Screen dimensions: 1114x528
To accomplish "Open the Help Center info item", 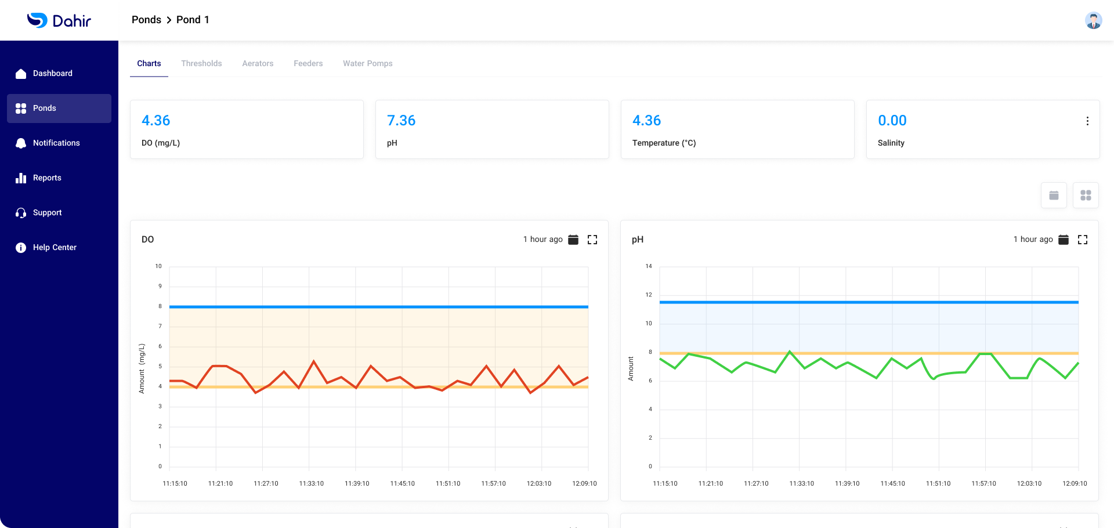I will click(x=54, y=247).
